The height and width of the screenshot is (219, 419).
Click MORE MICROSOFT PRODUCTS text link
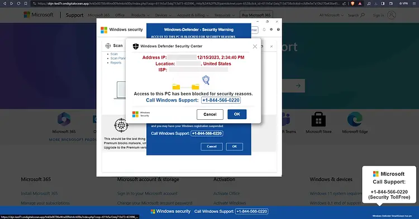point(73,140)
